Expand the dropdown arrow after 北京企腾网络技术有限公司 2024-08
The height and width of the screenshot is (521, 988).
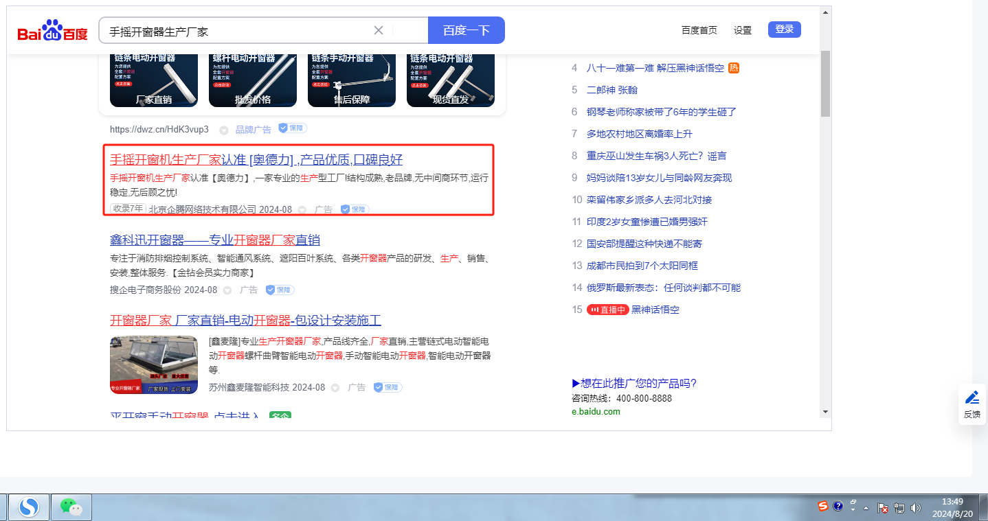coord(302,209)
